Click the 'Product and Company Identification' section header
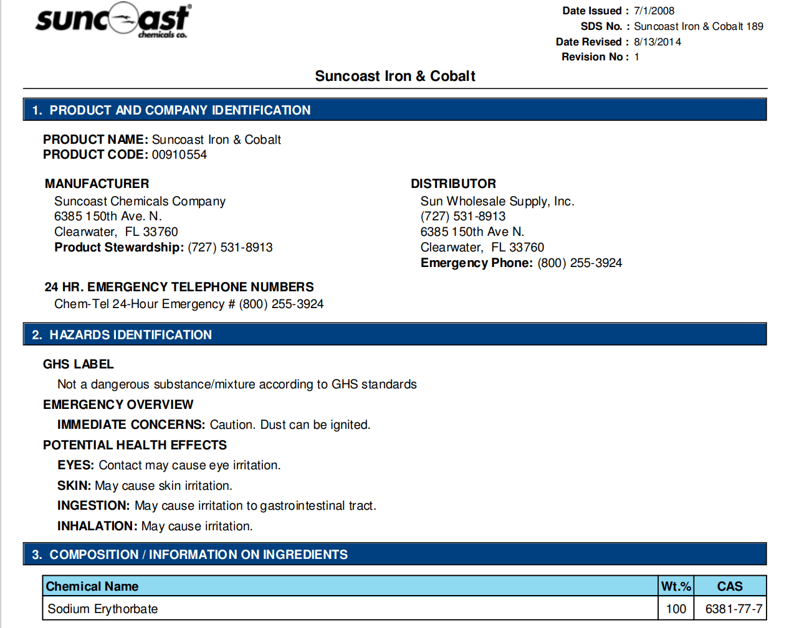The width and height of the screenshot is (789, 628). pyautogui.click(x=395, y=110)
